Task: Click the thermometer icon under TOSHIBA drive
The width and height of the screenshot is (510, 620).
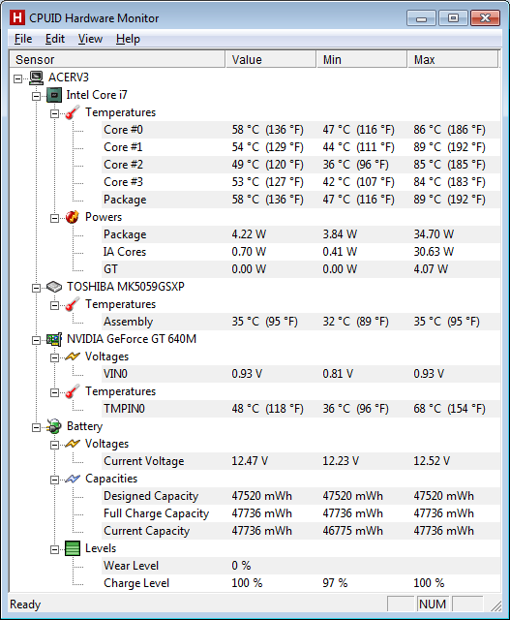Action: click(x=73, y=304)
